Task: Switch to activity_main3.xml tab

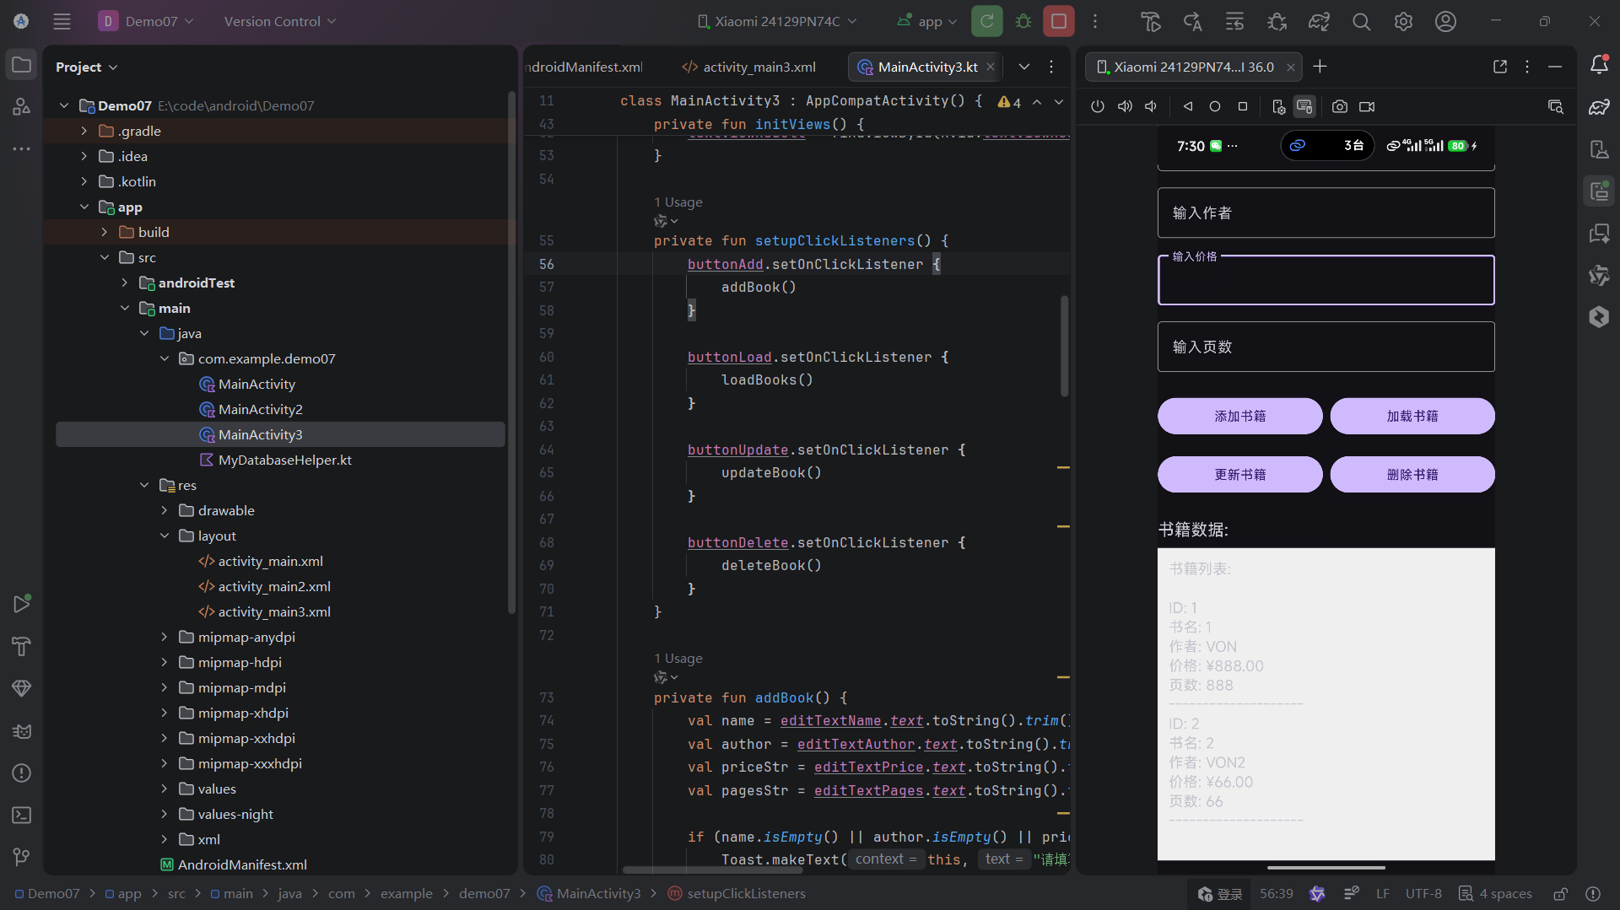Action: click(x=748, y=67)
